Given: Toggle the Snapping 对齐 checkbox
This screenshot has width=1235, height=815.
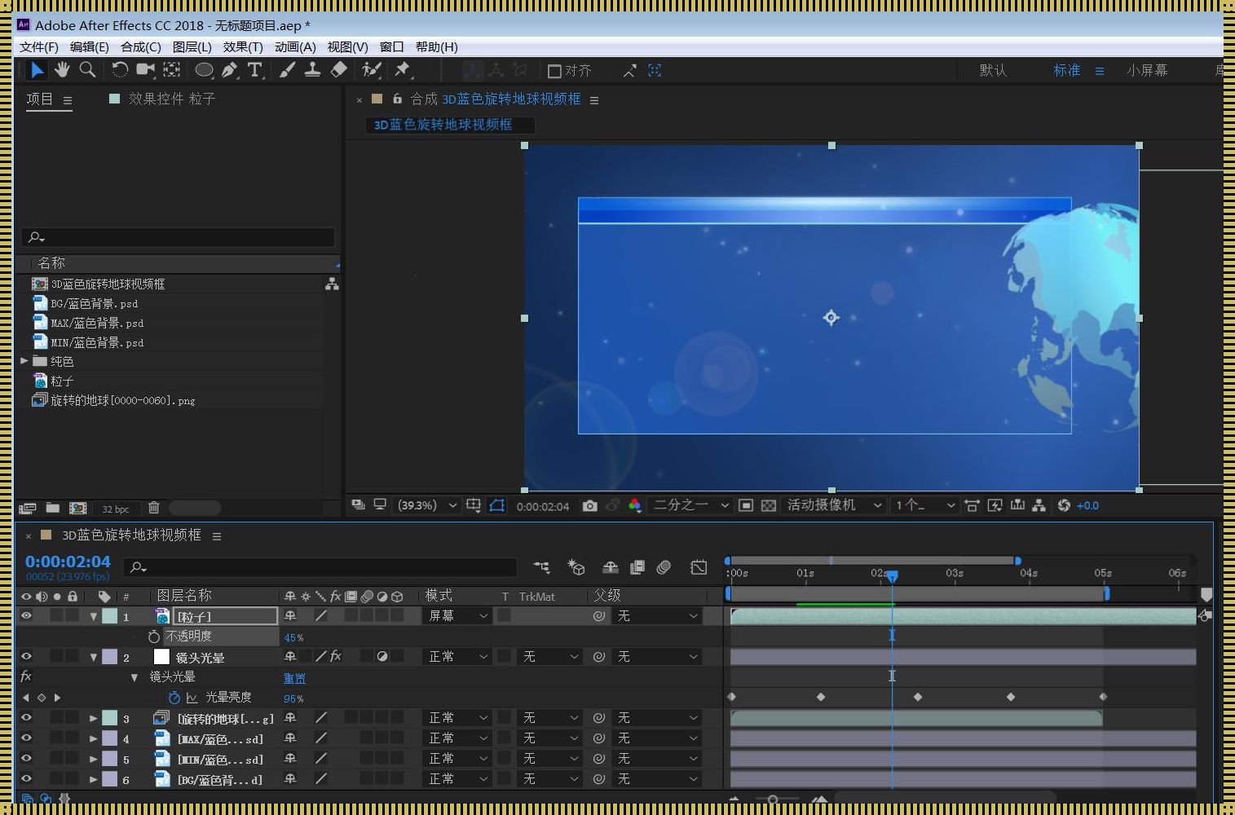Looking at the screenshot, I should 554,71.
